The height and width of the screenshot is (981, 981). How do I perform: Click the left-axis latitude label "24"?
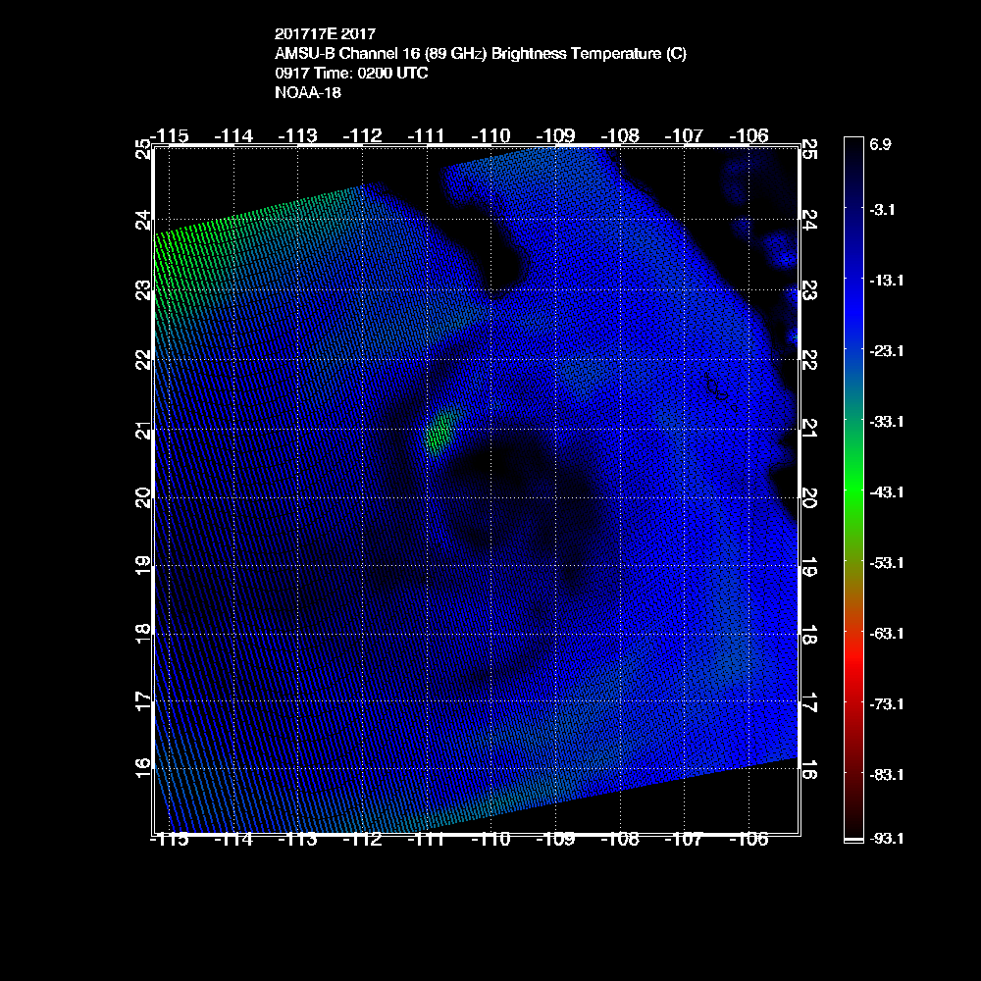pos(143,220)
